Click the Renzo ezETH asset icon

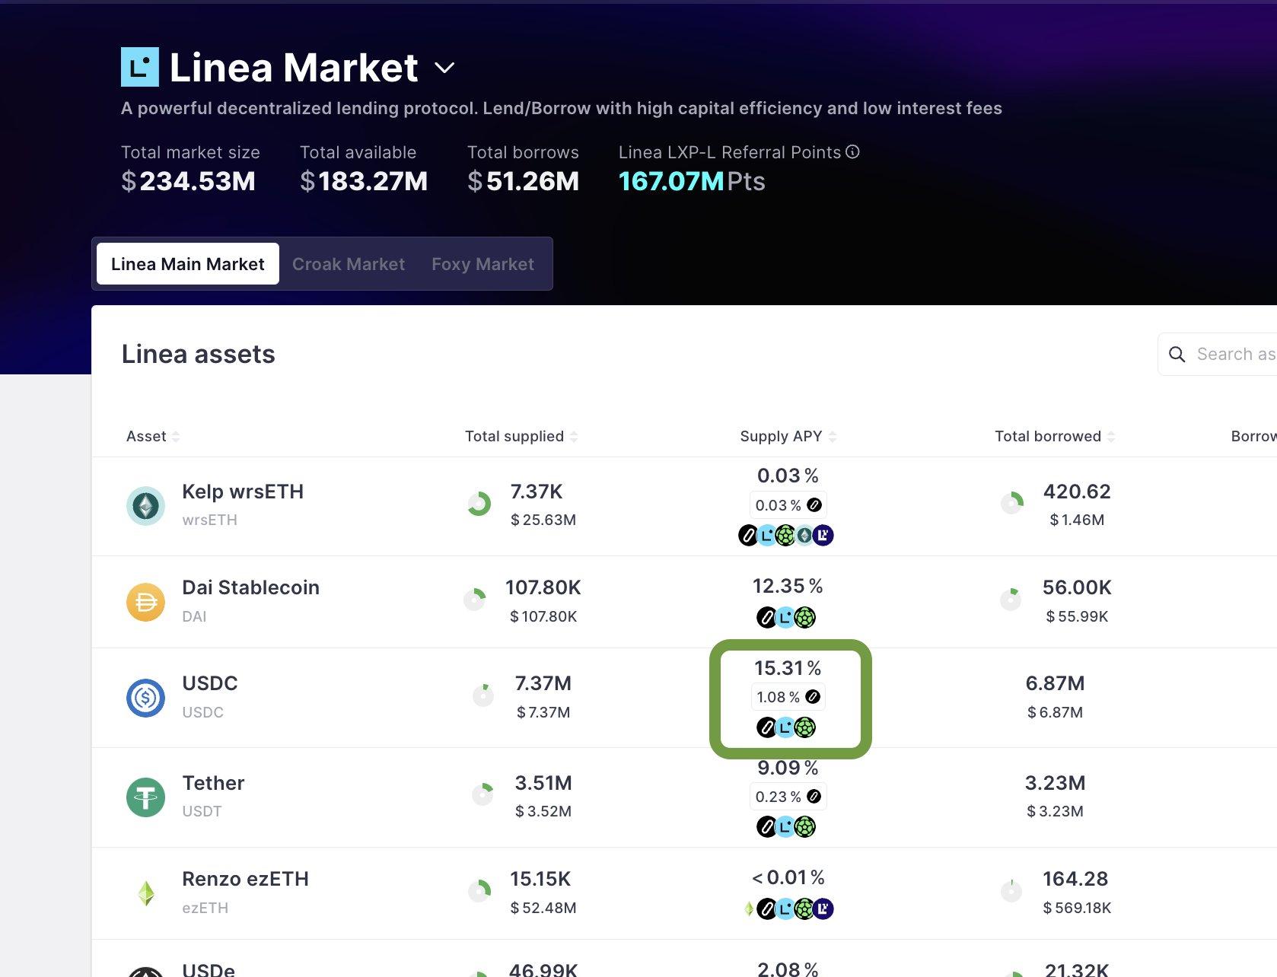(145, 892)
